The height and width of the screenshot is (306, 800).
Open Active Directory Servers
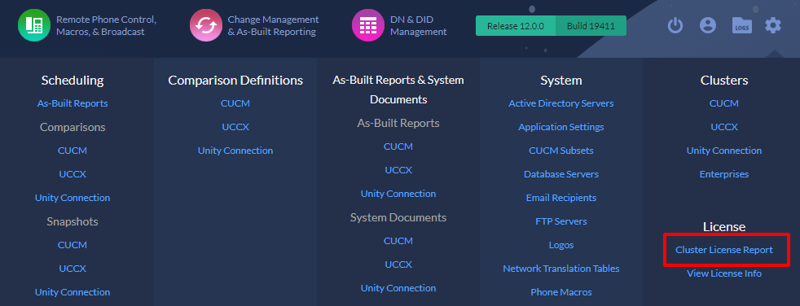click(561, 103)
